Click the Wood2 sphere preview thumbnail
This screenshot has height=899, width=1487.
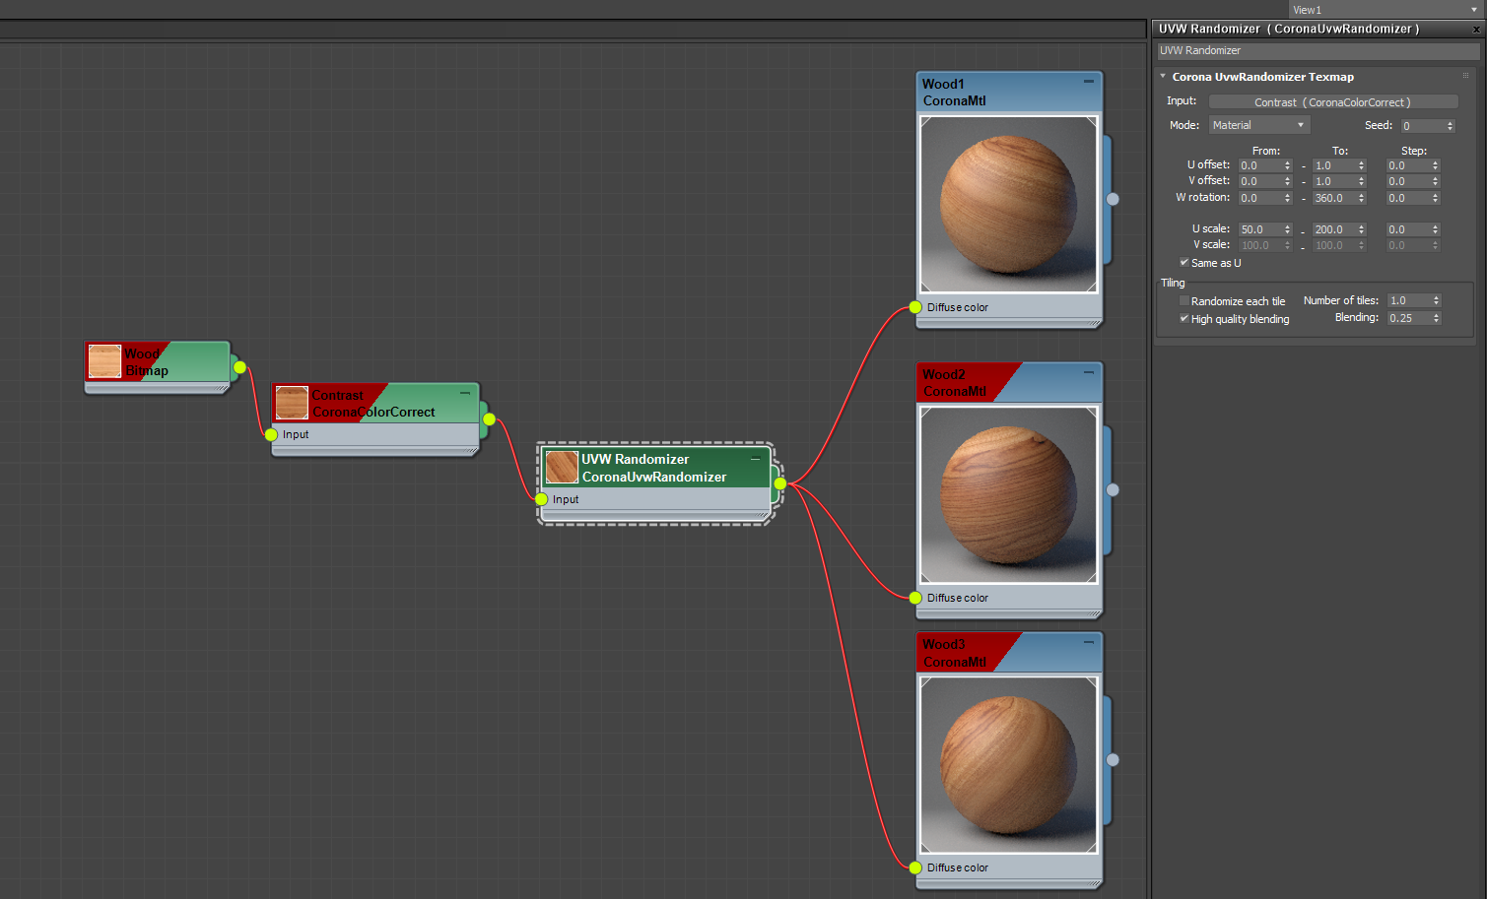[1008, 494]
